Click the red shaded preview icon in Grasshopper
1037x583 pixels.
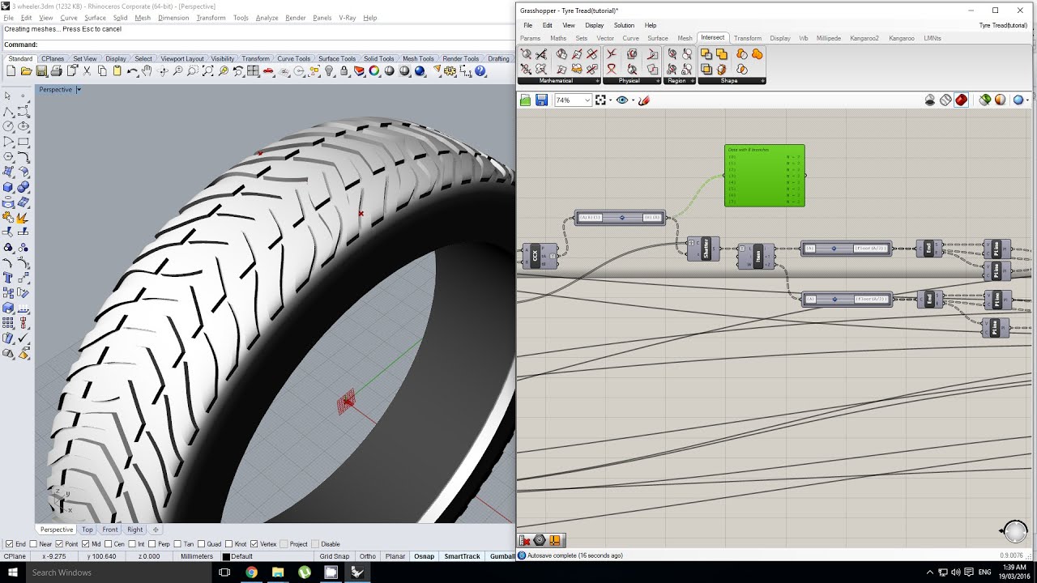pos(961,100)
